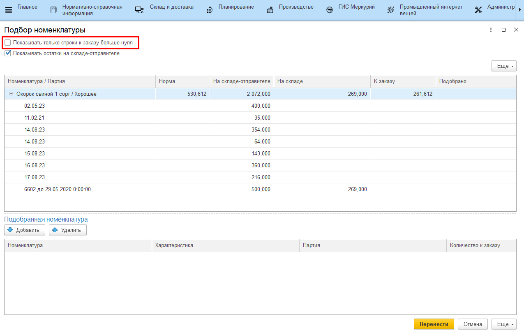Open the Главное menu section
Image resolution: width=524 pixels, height=333 pixels.
[x=27, y=7]
